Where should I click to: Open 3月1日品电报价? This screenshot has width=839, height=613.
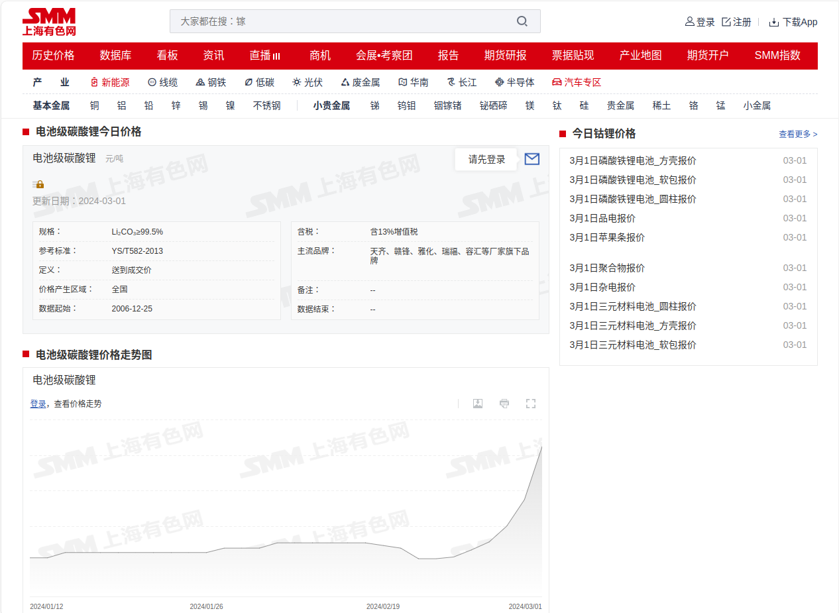[603, 218]
